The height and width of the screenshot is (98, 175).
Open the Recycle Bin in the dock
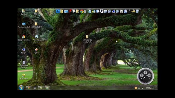(x=137, y=11)
